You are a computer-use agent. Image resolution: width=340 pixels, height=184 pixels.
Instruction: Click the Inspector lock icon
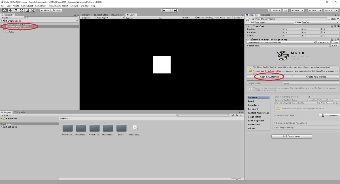tap(335, 15)
